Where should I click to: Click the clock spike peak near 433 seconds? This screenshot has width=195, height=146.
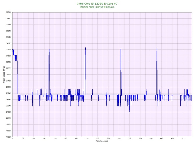157,47
